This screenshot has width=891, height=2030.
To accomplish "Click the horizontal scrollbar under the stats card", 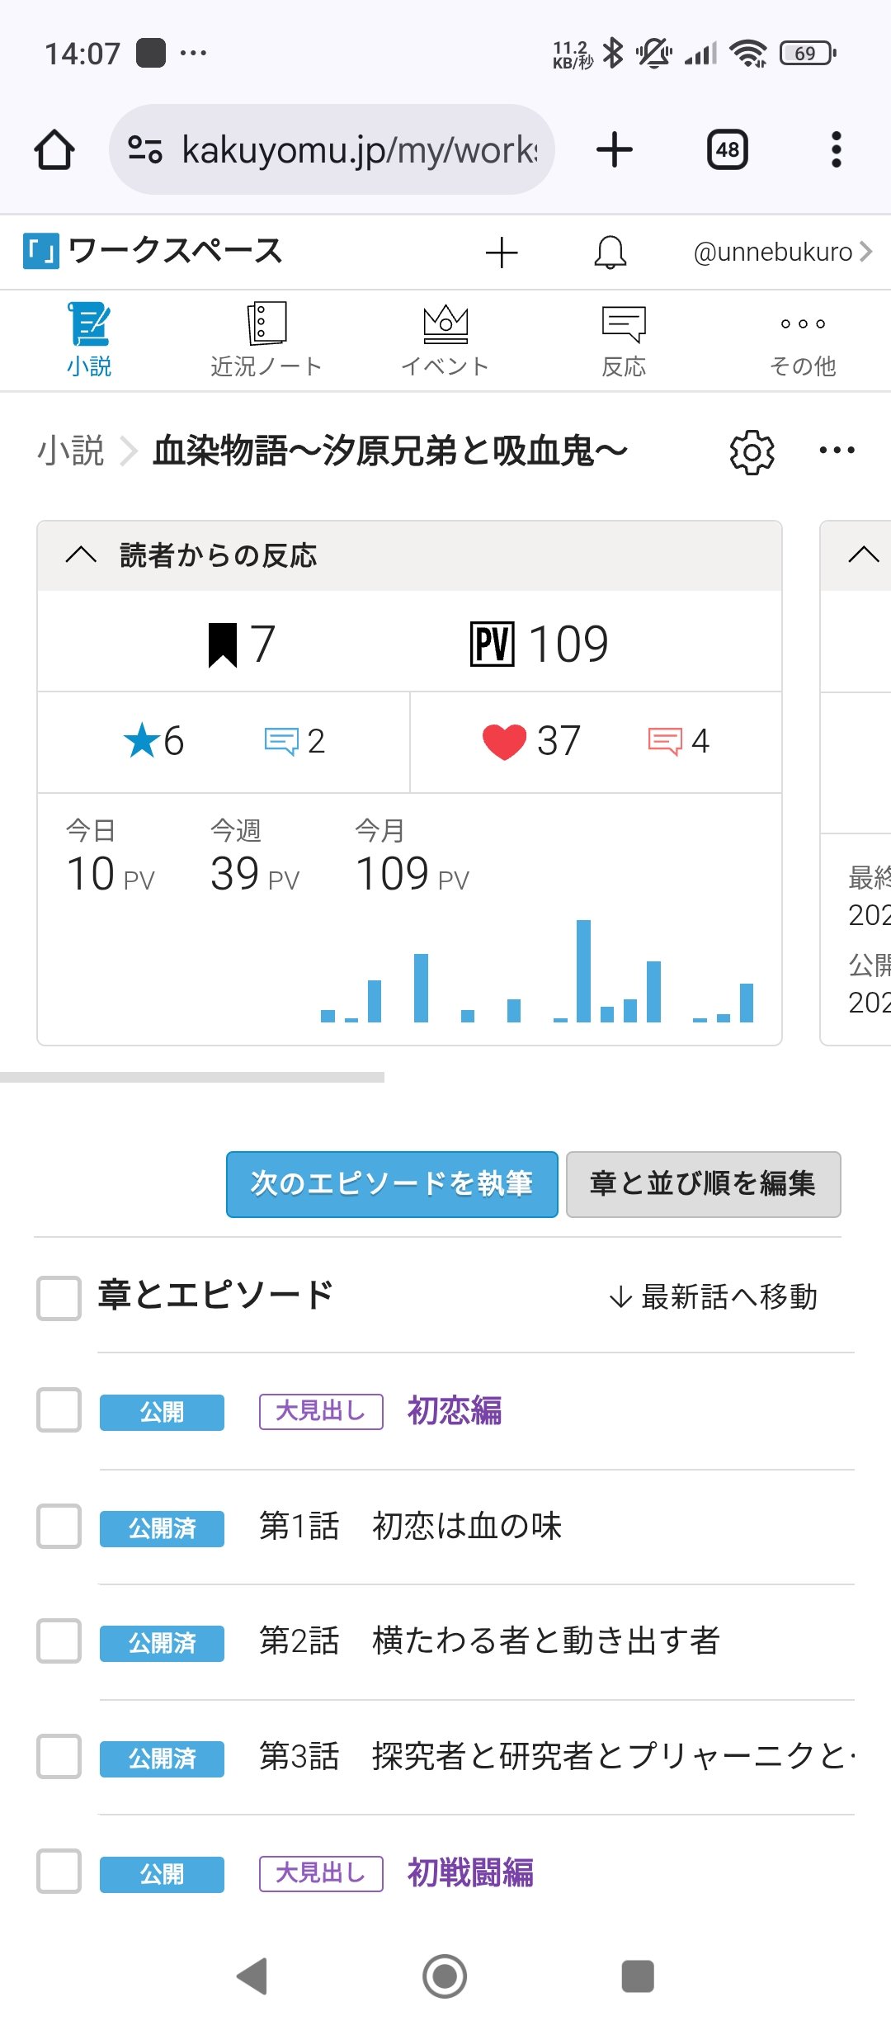I will click(192, 1077).
